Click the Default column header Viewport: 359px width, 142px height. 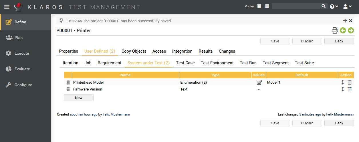pyautogui.click(x=302, y=75)
